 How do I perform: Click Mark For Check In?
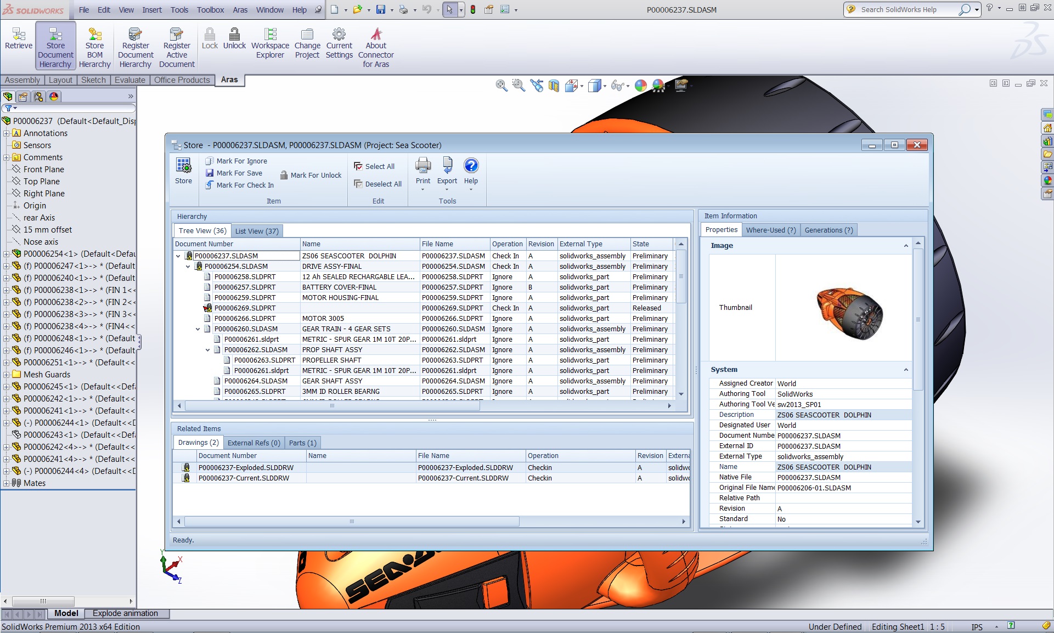240,185
